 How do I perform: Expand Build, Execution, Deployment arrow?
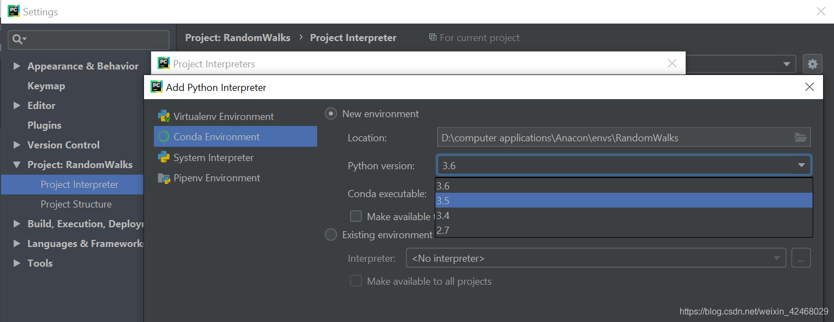tap(17, 223)
